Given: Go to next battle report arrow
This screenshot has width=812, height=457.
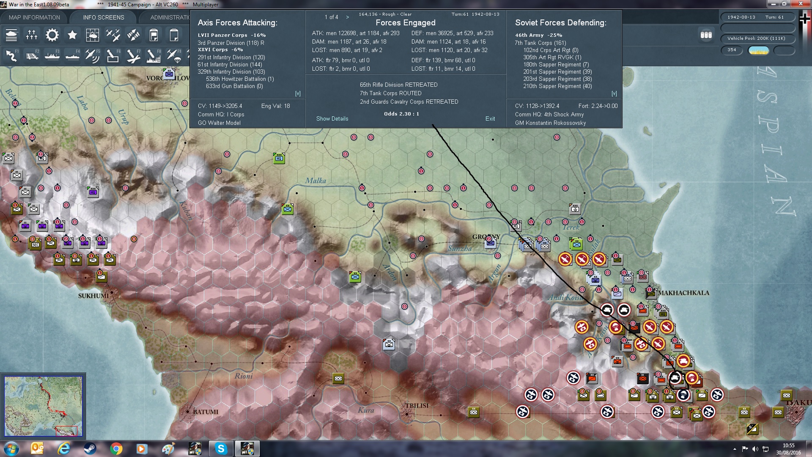Looking at the screenshot, I should [348, 17].
